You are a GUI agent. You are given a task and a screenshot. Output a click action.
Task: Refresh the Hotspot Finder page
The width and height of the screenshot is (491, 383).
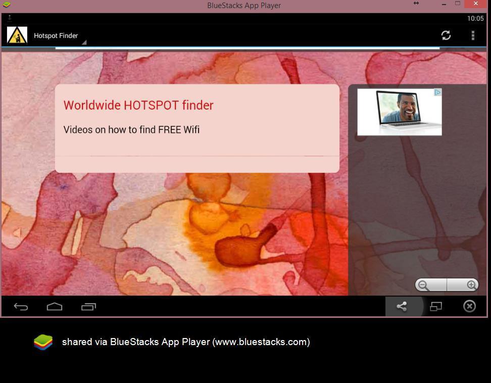[x=446, y=35]
